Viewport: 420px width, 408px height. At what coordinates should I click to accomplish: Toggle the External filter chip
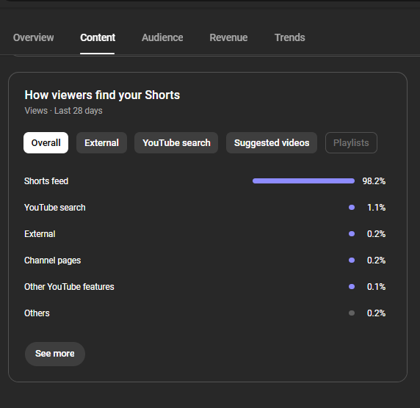point(101,142)
